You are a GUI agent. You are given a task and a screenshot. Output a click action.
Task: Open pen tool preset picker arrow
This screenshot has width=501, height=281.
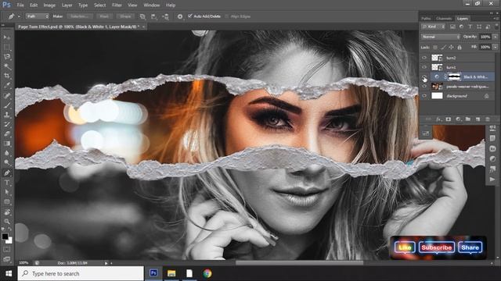tap(19, 16)
